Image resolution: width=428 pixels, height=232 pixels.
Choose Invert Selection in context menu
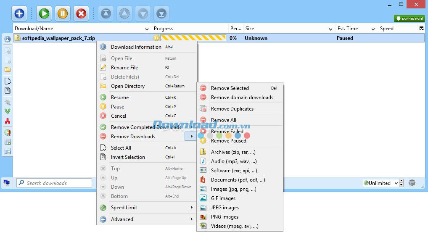point(148,157)
